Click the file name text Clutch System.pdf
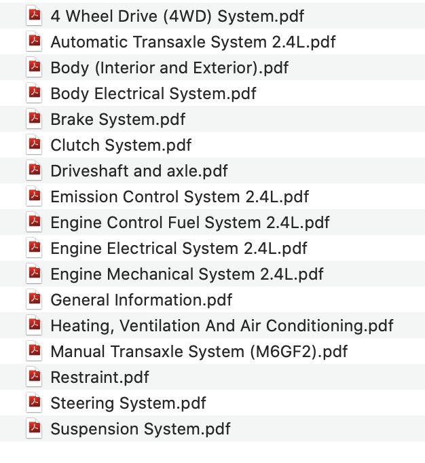This screenshot has height=463, width=425. coord(121,145)
